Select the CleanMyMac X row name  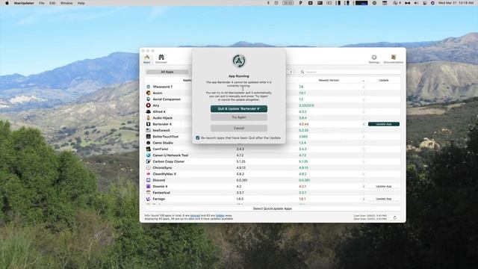(164, 174)
